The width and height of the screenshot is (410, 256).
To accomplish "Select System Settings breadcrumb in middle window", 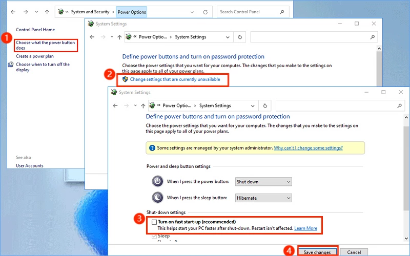I will click(x=190, y=37).
